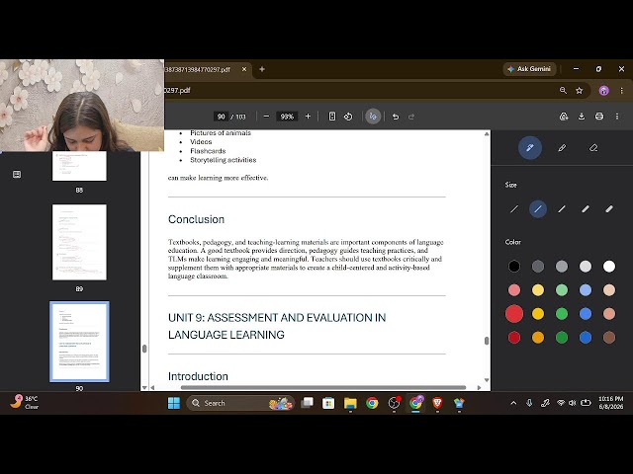Redo the annotation
633x474 pixels.
pos(411,117)
